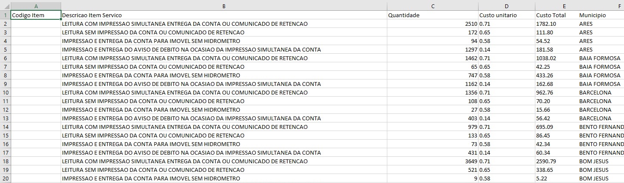Click the 'Custo unitario' header cell

[x=507, y=15]
